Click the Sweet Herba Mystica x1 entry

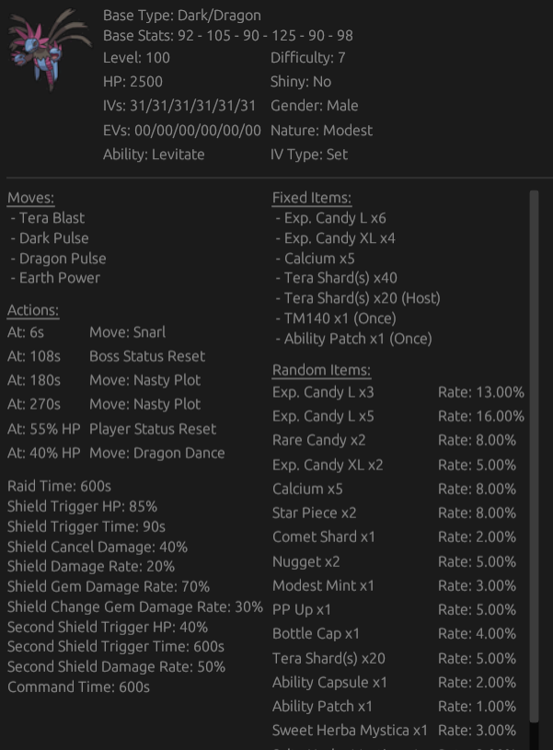coord(350,731)
